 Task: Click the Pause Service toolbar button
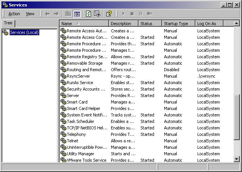point(141,14)
